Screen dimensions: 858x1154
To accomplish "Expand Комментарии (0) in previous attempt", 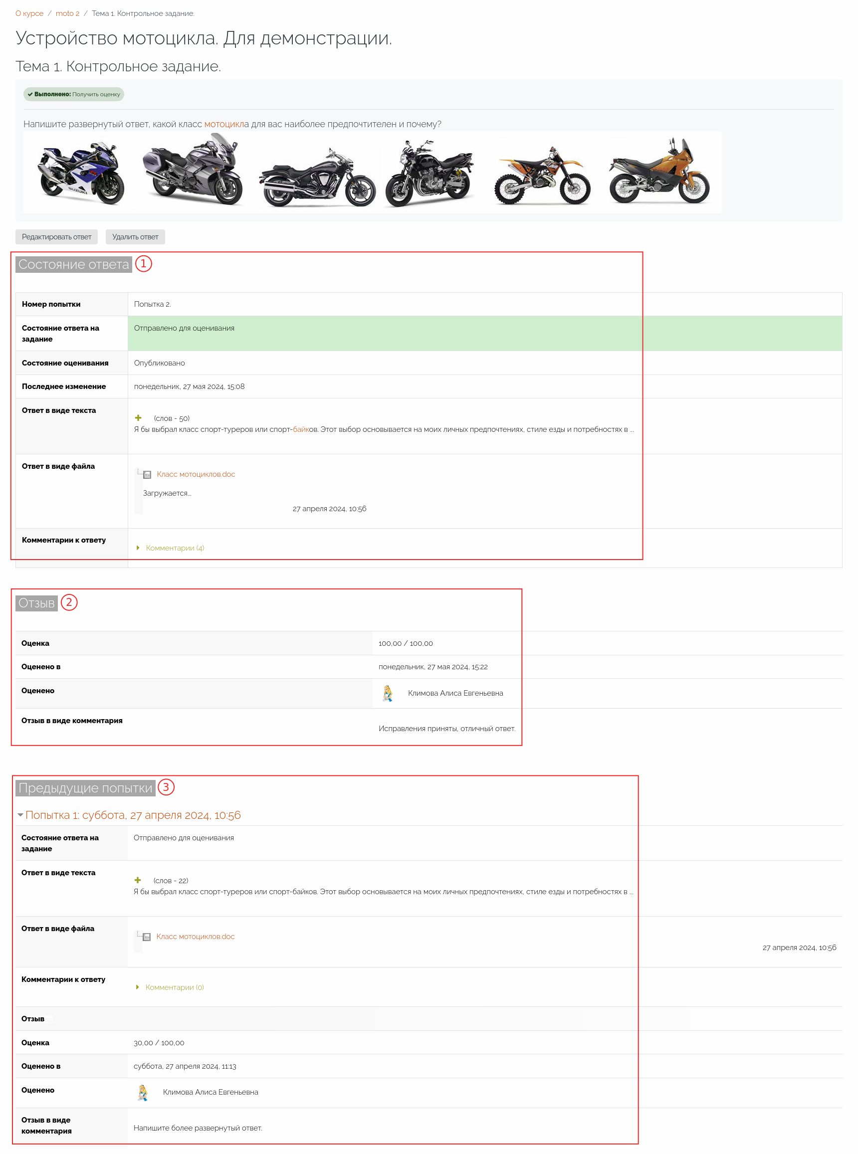I will click(x=174, y=987).
